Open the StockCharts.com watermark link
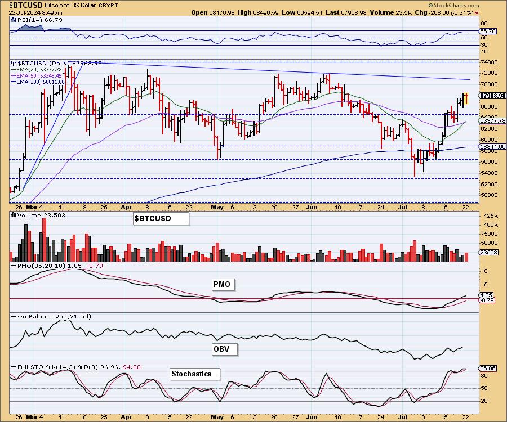This screenshot has width=507, height=422. [456, 5]
